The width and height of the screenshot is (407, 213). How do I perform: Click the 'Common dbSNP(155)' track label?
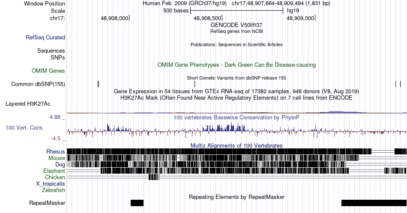(38, 84)
